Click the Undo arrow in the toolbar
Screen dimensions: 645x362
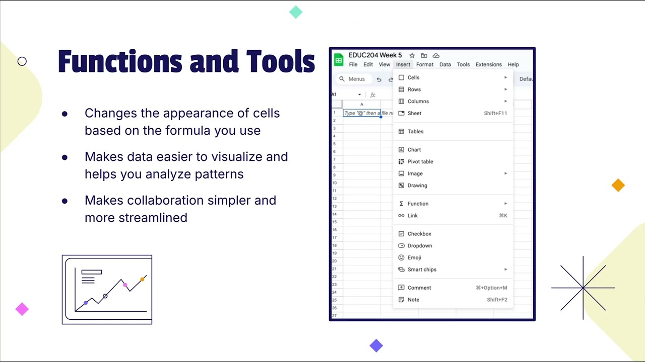(379, 79)
